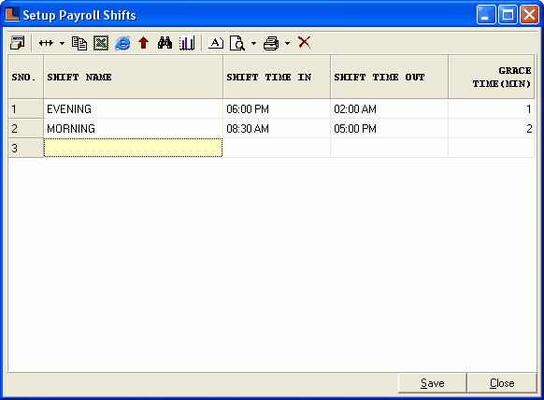Click the 06:00 PM time in cell
This screenshot has width=544, height=400.
coord(277,109)
